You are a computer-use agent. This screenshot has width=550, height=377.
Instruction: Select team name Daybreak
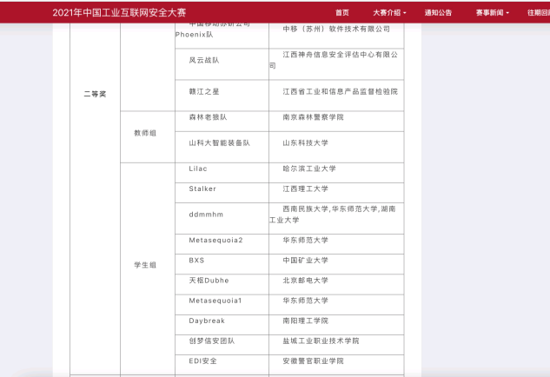[207, 321]
